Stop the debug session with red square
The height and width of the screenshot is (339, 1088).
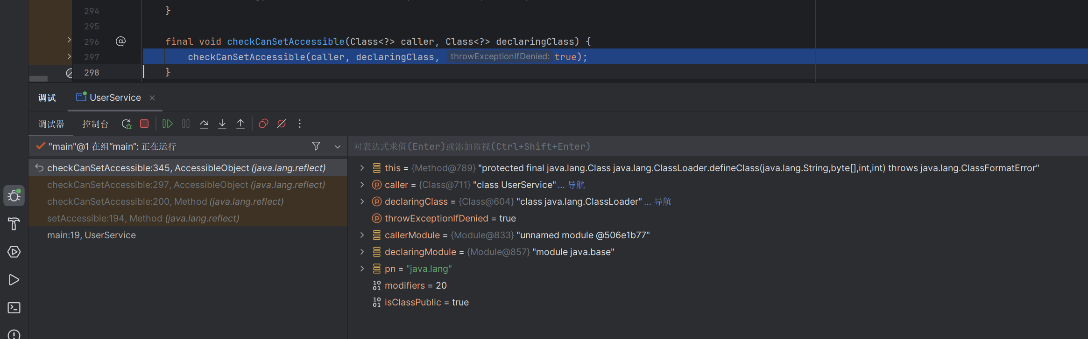tap(144, 124)
